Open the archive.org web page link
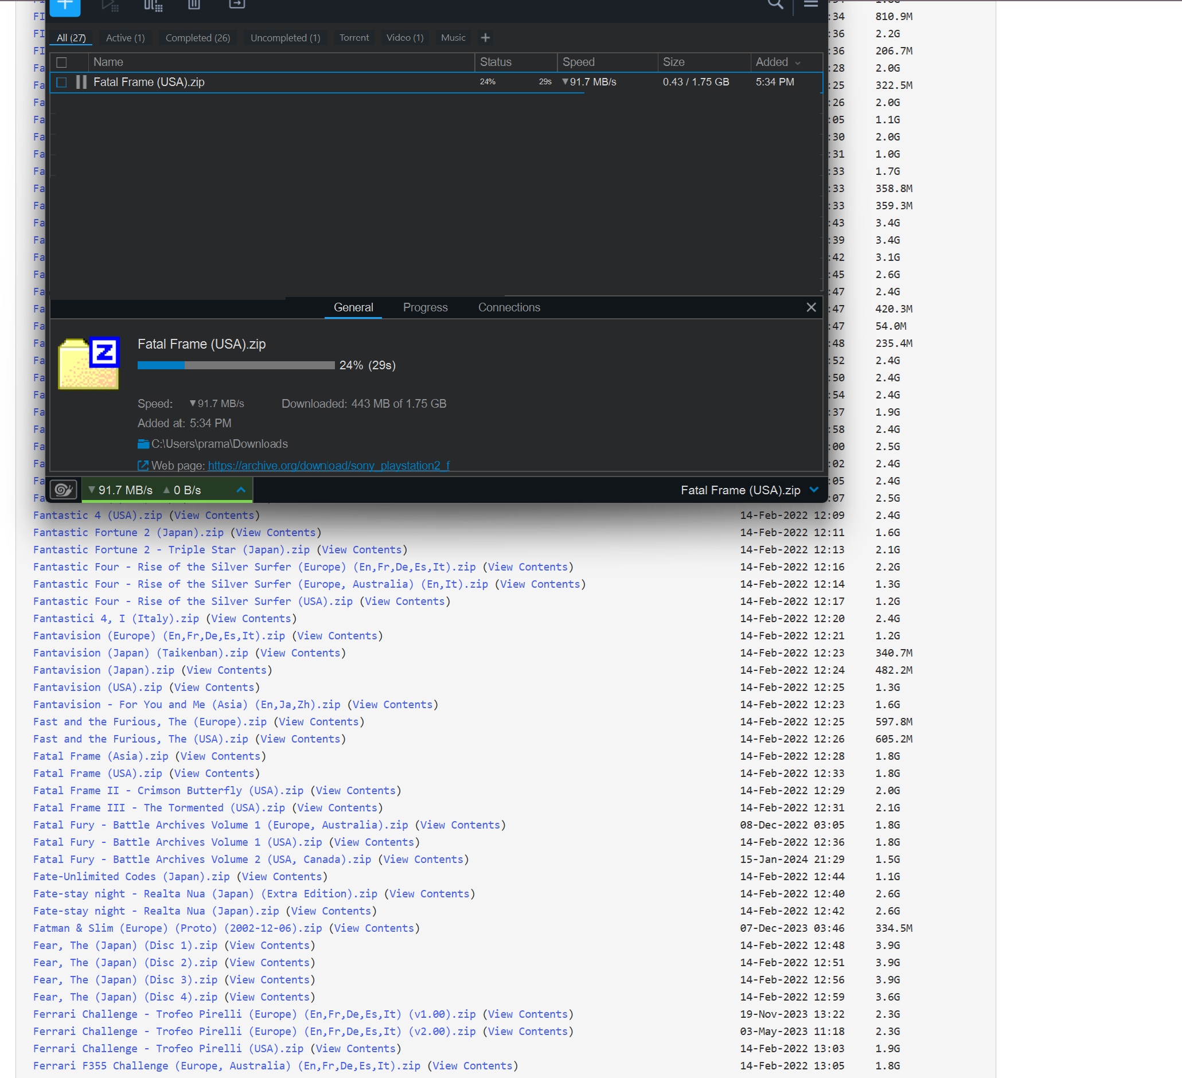 328,466
